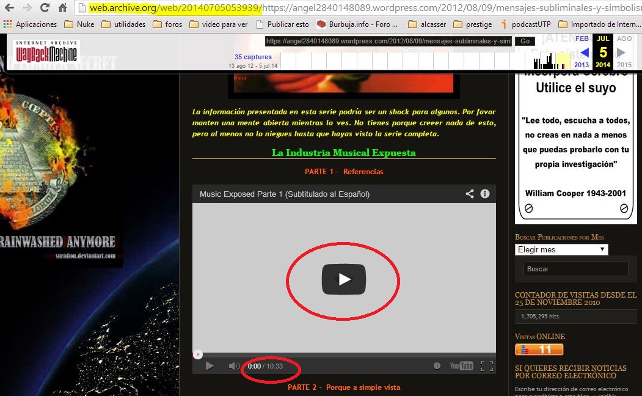Open Aplicaciones in bookmarks bar
Image resolution: width=642 pixels, height=396 pixels.
[30, 24]
